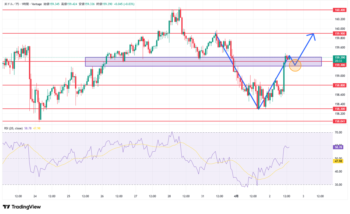Image resolution: width=350 pixels, height=214 pixels.
Task: Click the black 159.390 current price label
Action: [339, 57]
